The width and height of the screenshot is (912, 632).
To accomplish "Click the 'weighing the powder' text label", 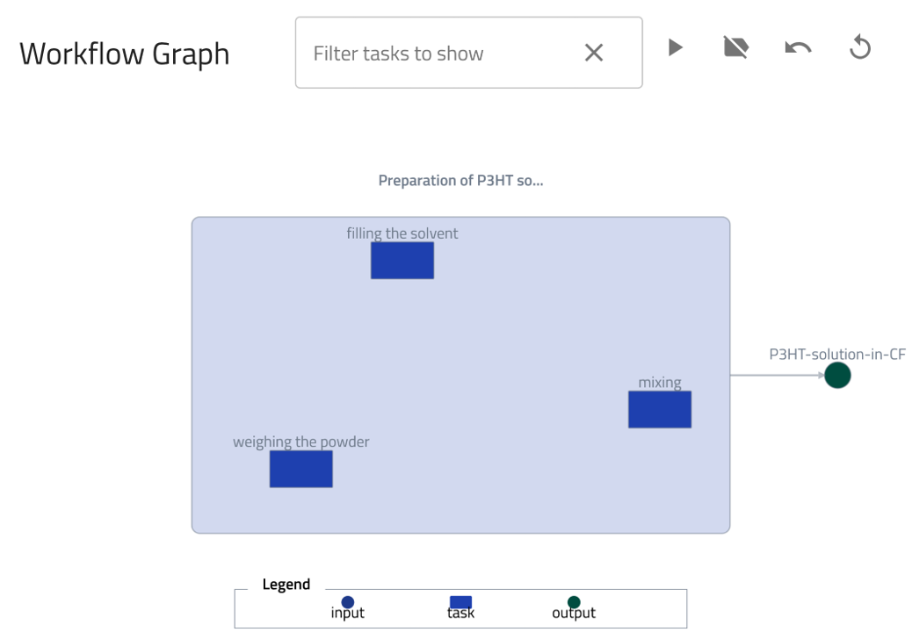I will click(x=301, y=442).
